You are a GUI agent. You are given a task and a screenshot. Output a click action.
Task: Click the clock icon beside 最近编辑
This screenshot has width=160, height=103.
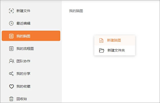point(11,23)
